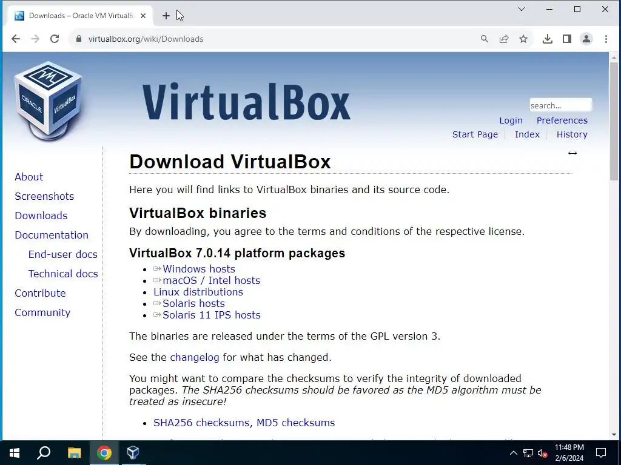Go to Start Page link
Image resolution: width=621 pixels, height=465 pixels.
point(475,134)
